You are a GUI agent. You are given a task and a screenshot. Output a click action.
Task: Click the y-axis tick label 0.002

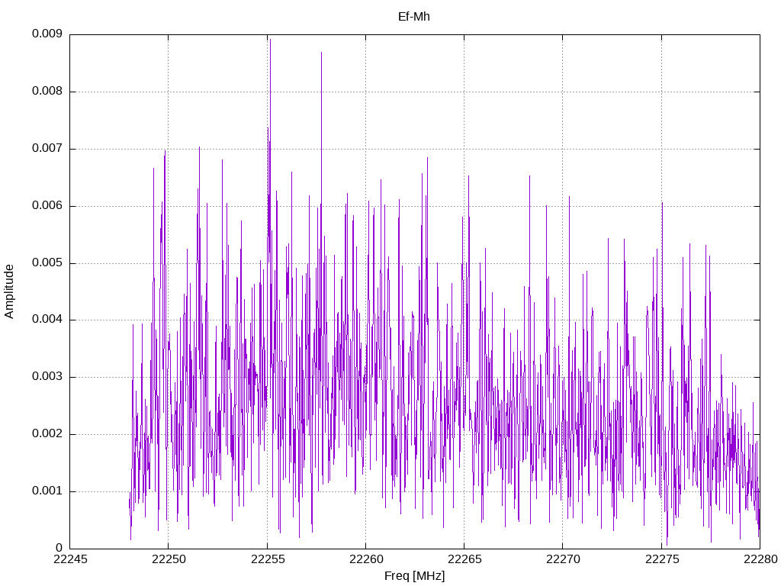47,434
